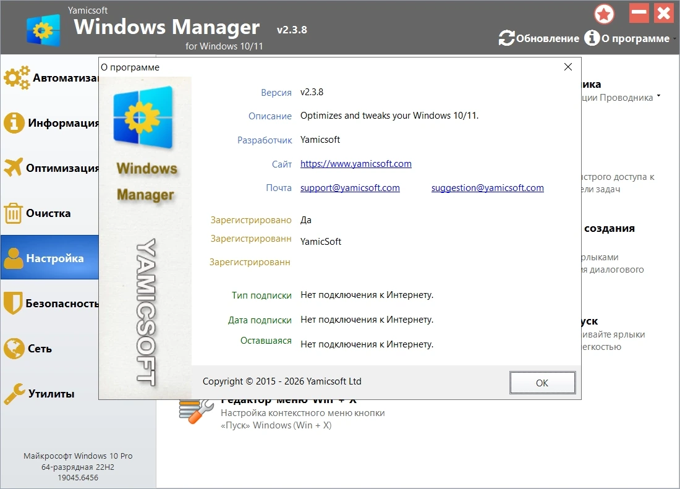The width and height of the screenshot is (680, 489).
Task: Click the Win+X menu editor icon
Action: pos(197,411)
